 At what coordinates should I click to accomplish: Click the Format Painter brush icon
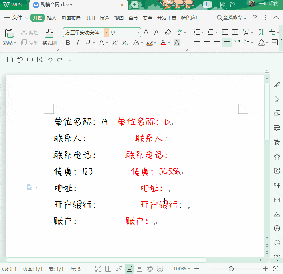pyautogui.click(x=49, y=33)
